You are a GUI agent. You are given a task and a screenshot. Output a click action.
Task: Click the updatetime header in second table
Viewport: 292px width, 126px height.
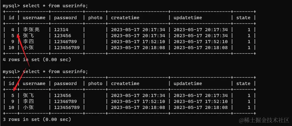188,83
